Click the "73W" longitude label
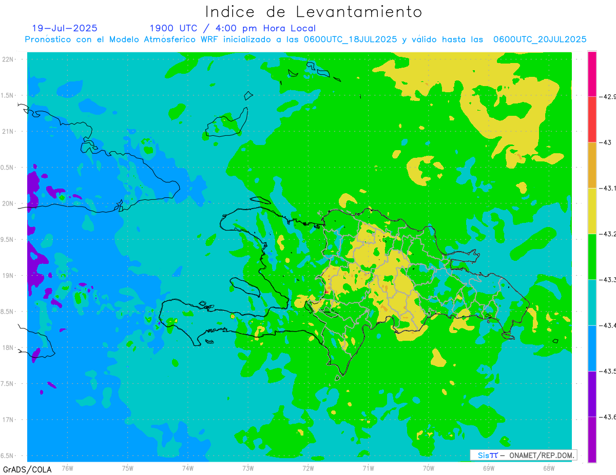This screenshot has height=475, width=616. [x=248, y=468]
